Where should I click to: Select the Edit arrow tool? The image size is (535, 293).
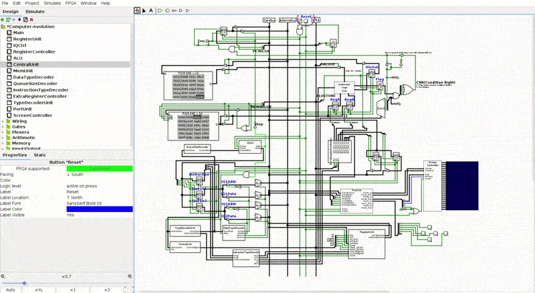144,11
